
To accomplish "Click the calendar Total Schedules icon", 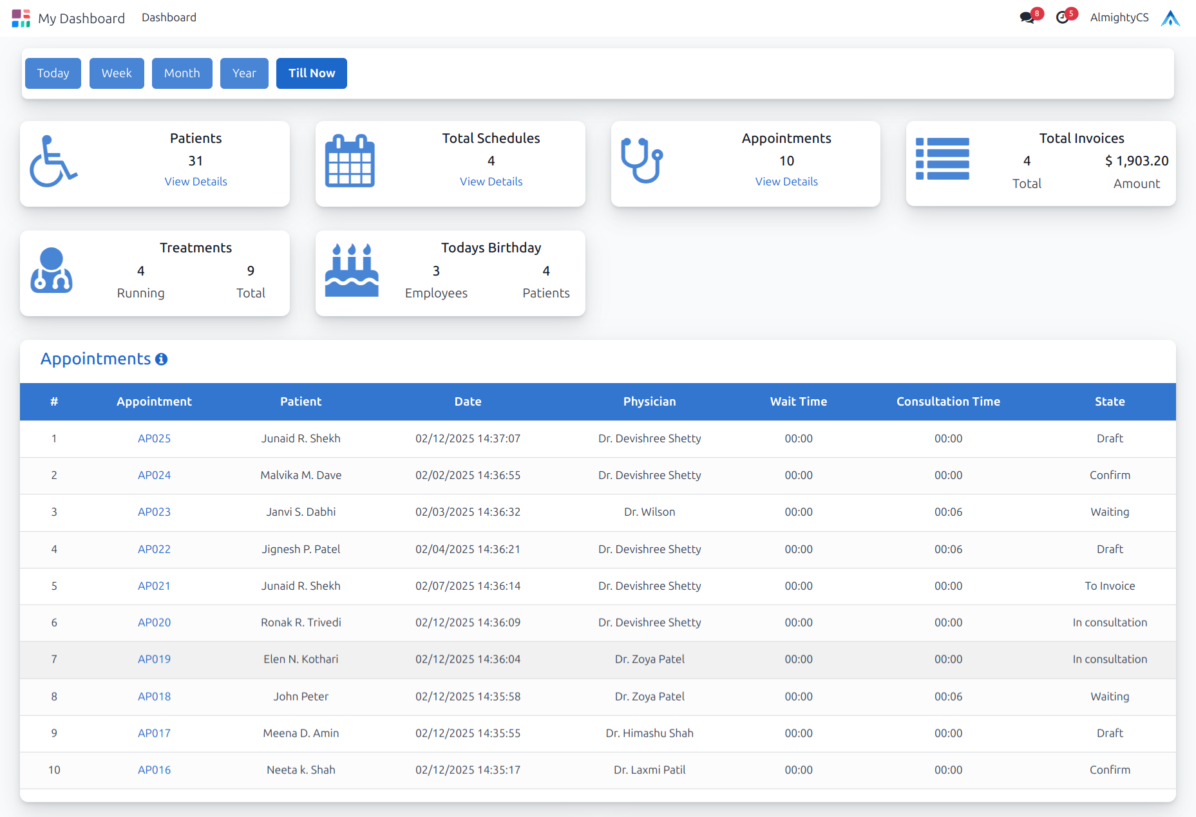I will (x=350, y=161).
